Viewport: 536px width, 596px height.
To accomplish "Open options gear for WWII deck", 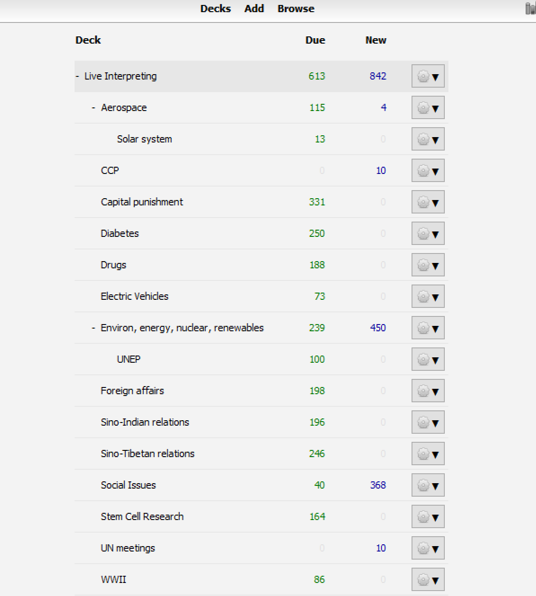I will (x=428, y=580).
